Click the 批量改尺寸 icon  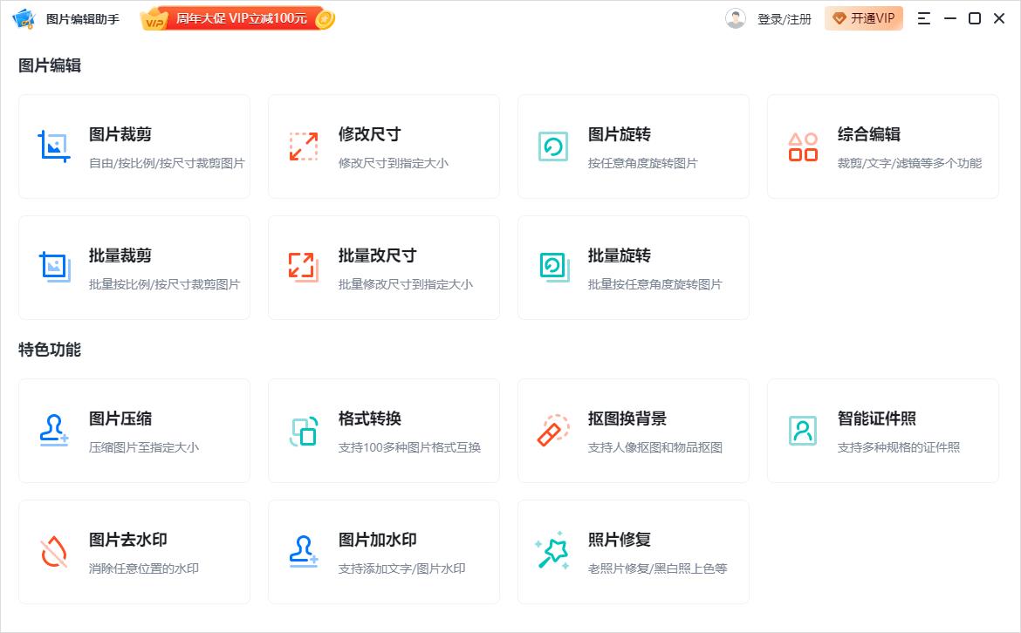point(304,268)
